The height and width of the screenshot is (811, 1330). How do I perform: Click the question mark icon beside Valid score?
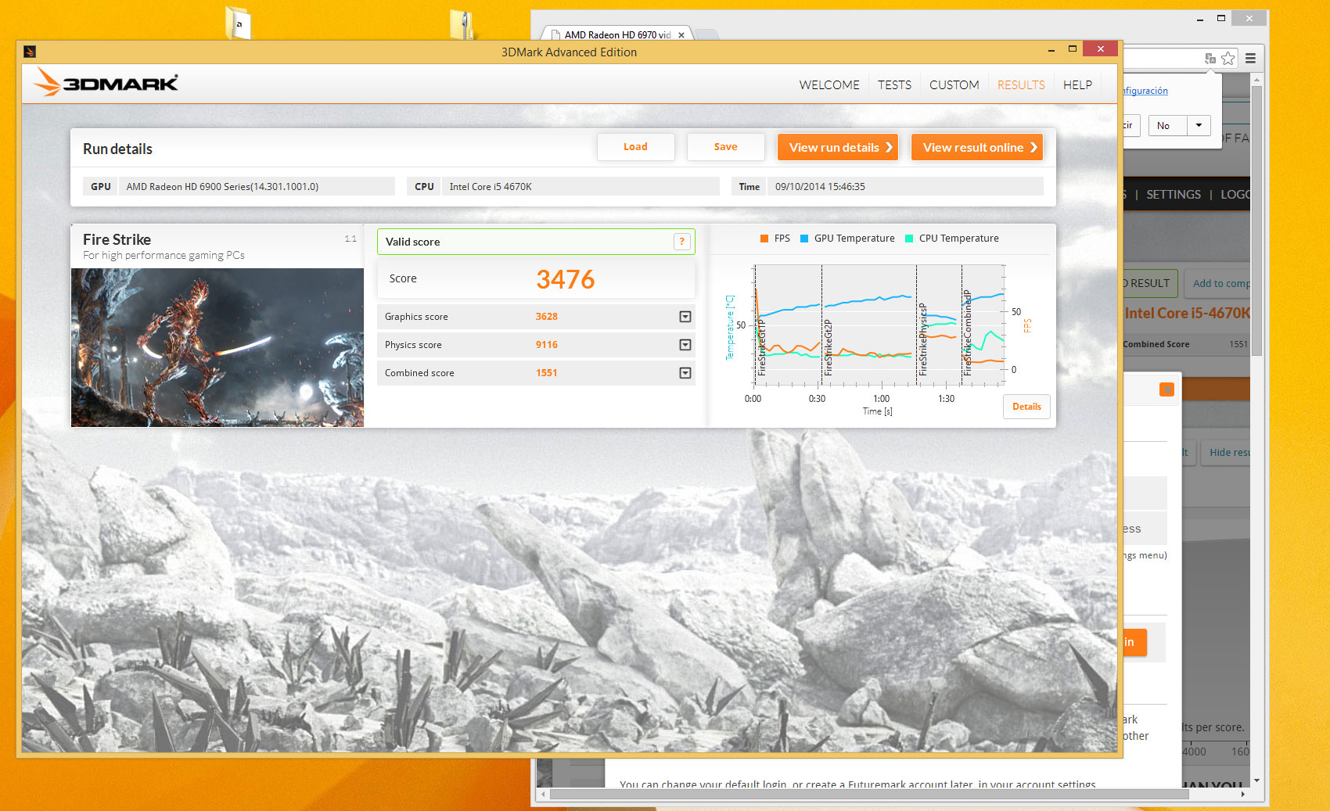[681, 242]
